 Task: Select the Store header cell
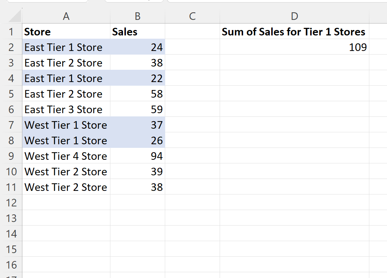(x=66, y=31)
